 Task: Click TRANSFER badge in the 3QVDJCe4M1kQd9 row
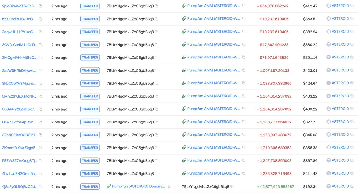[x=90, y=45]
